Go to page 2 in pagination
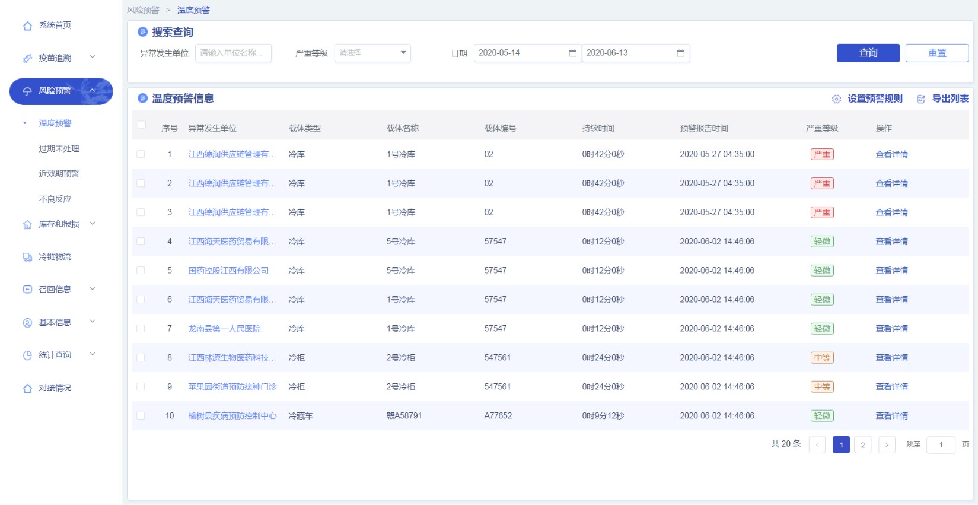Image resolution: width=978 pixels, height=505 pixels. [863, 444]
